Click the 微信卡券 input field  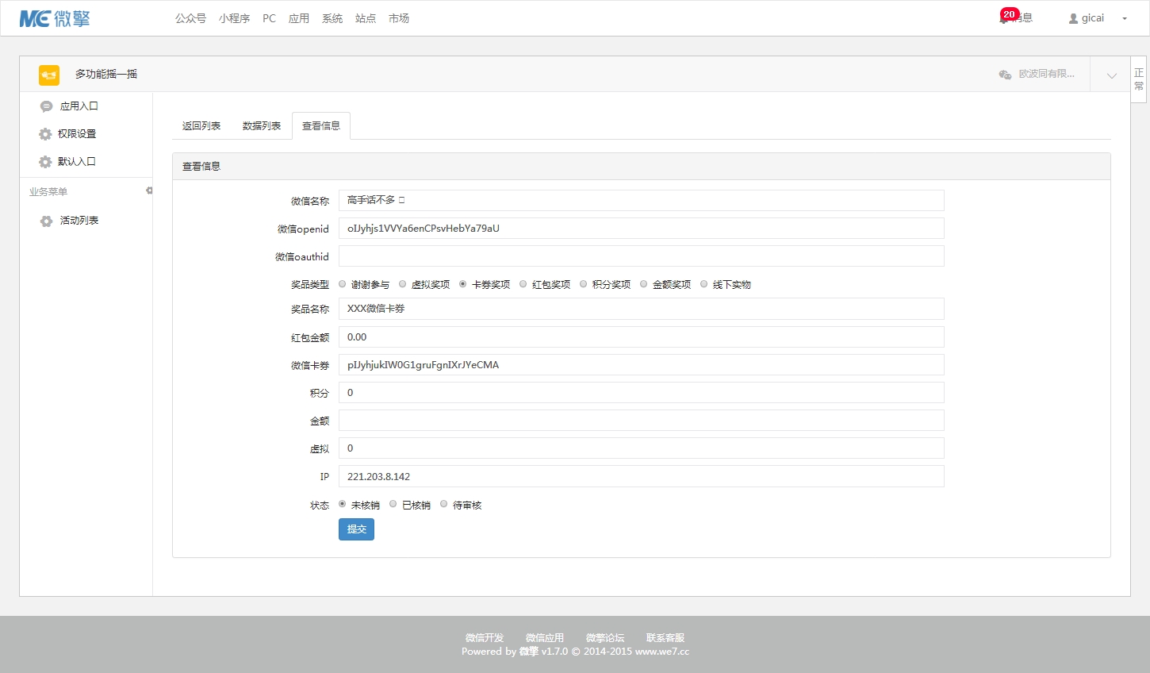click(x=642, y=365)
